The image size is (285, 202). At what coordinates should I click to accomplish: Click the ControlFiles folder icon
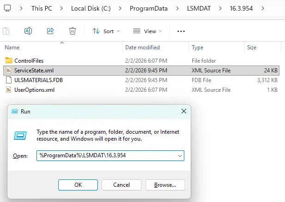pos(9,60)
